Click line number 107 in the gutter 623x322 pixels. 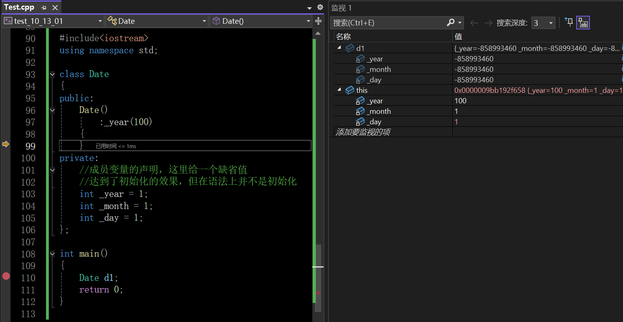[x=28, y=242]
